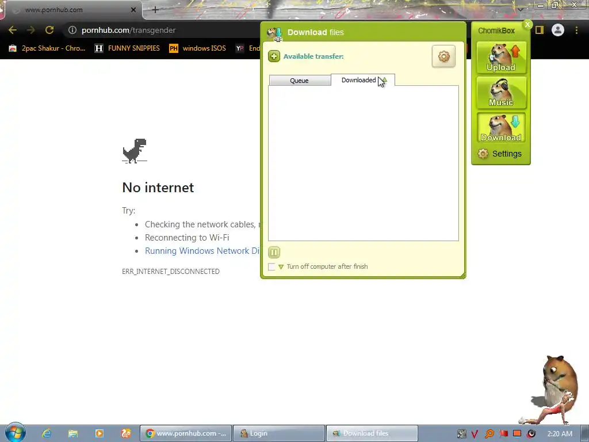The image size is (589, 442).
Task: Open the Chrome profile avatar
Action: [558, 30]
